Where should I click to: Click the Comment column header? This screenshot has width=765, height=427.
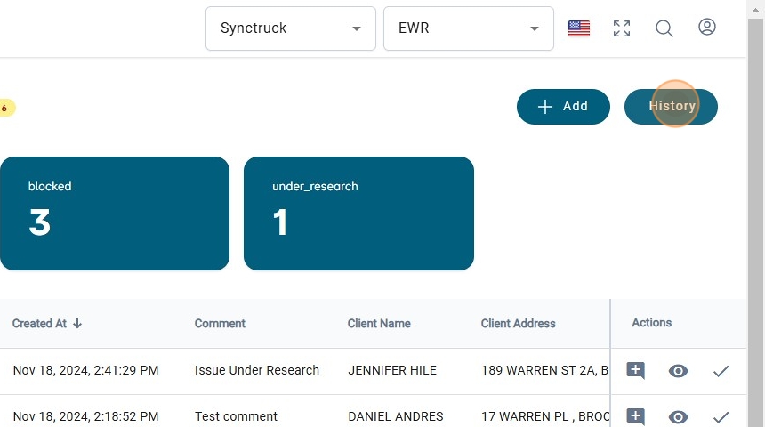click(220, 324)
